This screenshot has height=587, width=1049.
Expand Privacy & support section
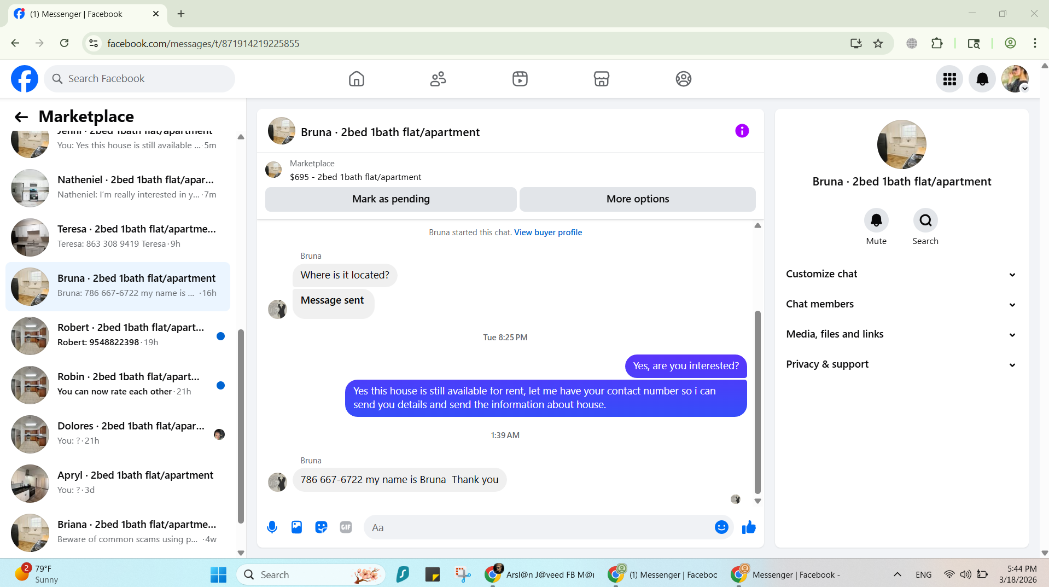(901, 364)
